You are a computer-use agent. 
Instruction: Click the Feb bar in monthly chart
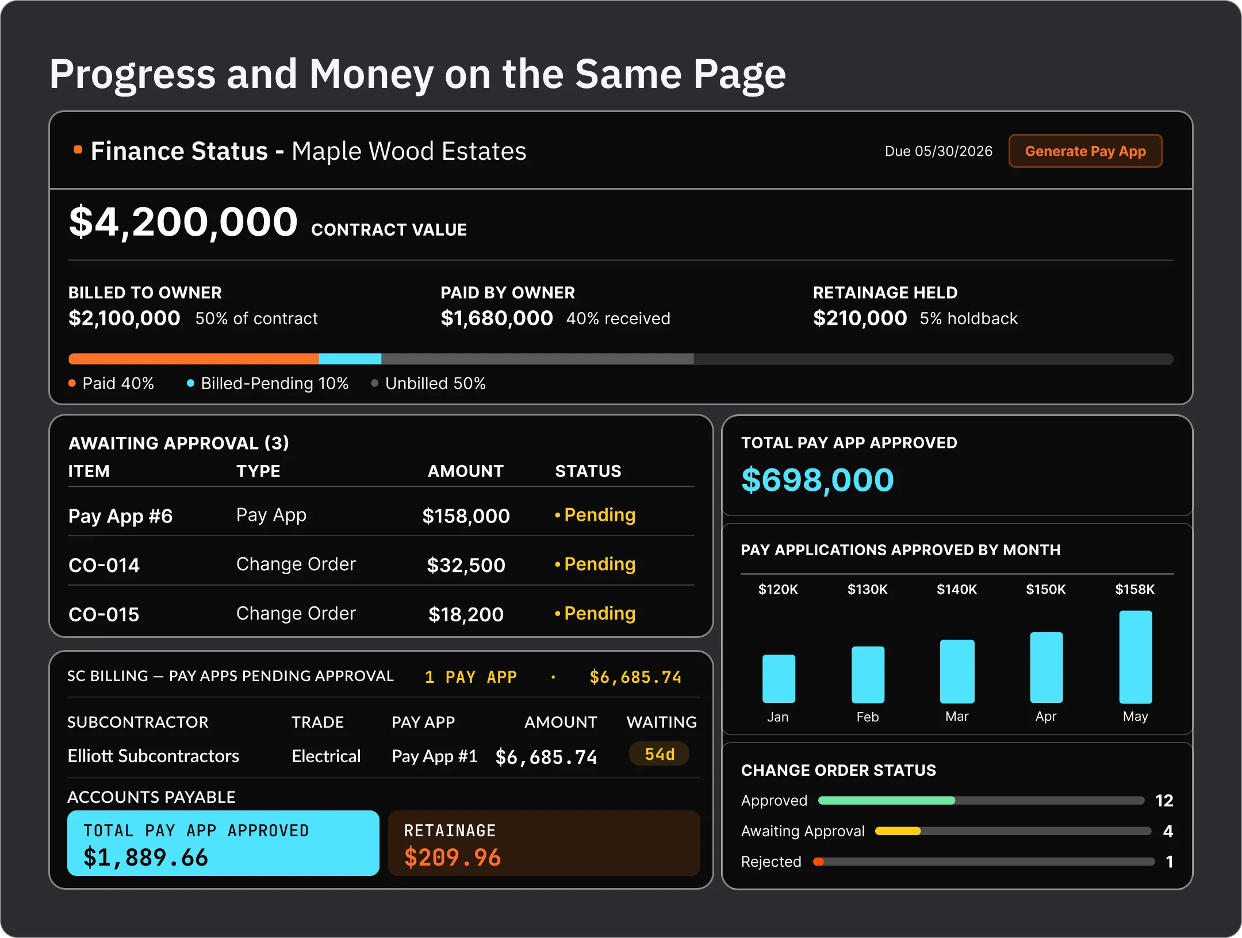tap(868, 675)
